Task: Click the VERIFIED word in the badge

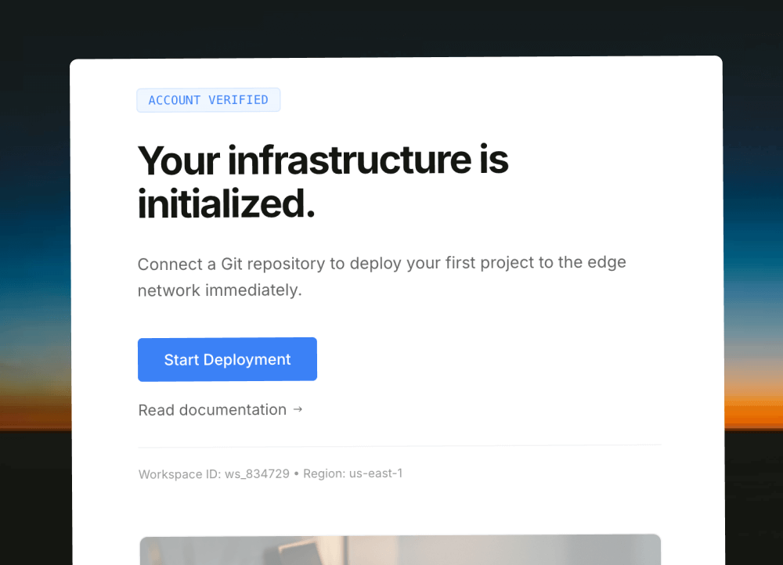Action: click(x=240, y=99)
